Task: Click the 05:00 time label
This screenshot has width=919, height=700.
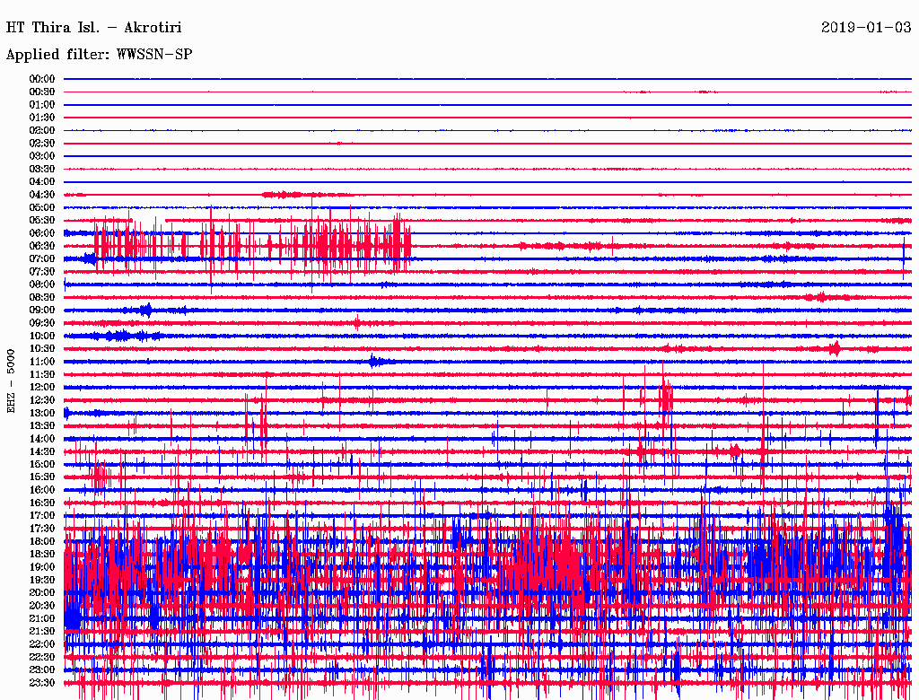Action: [x=42, y=207]
